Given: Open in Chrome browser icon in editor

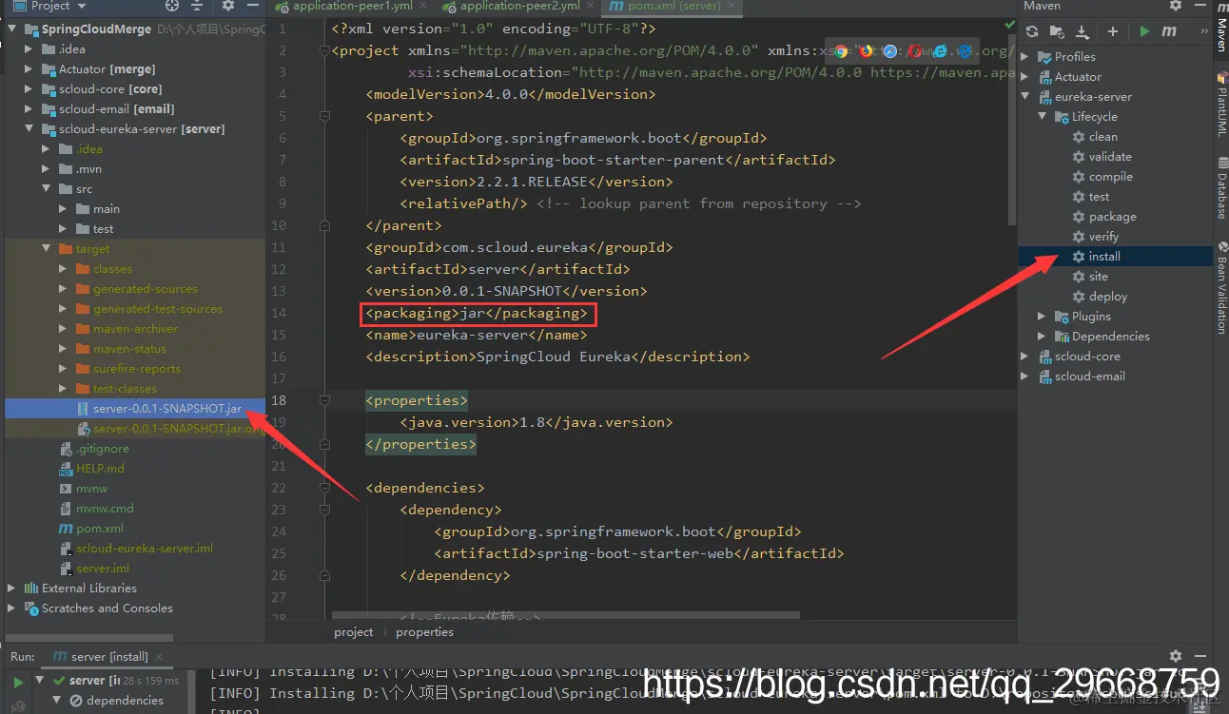Looking at the screenshot, I should (840, 50).
